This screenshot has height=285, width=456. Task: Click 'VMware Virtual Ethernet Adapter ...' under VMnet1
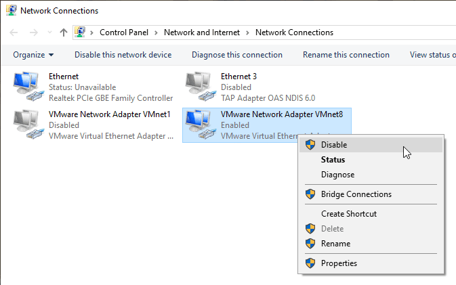click(111, 136)
